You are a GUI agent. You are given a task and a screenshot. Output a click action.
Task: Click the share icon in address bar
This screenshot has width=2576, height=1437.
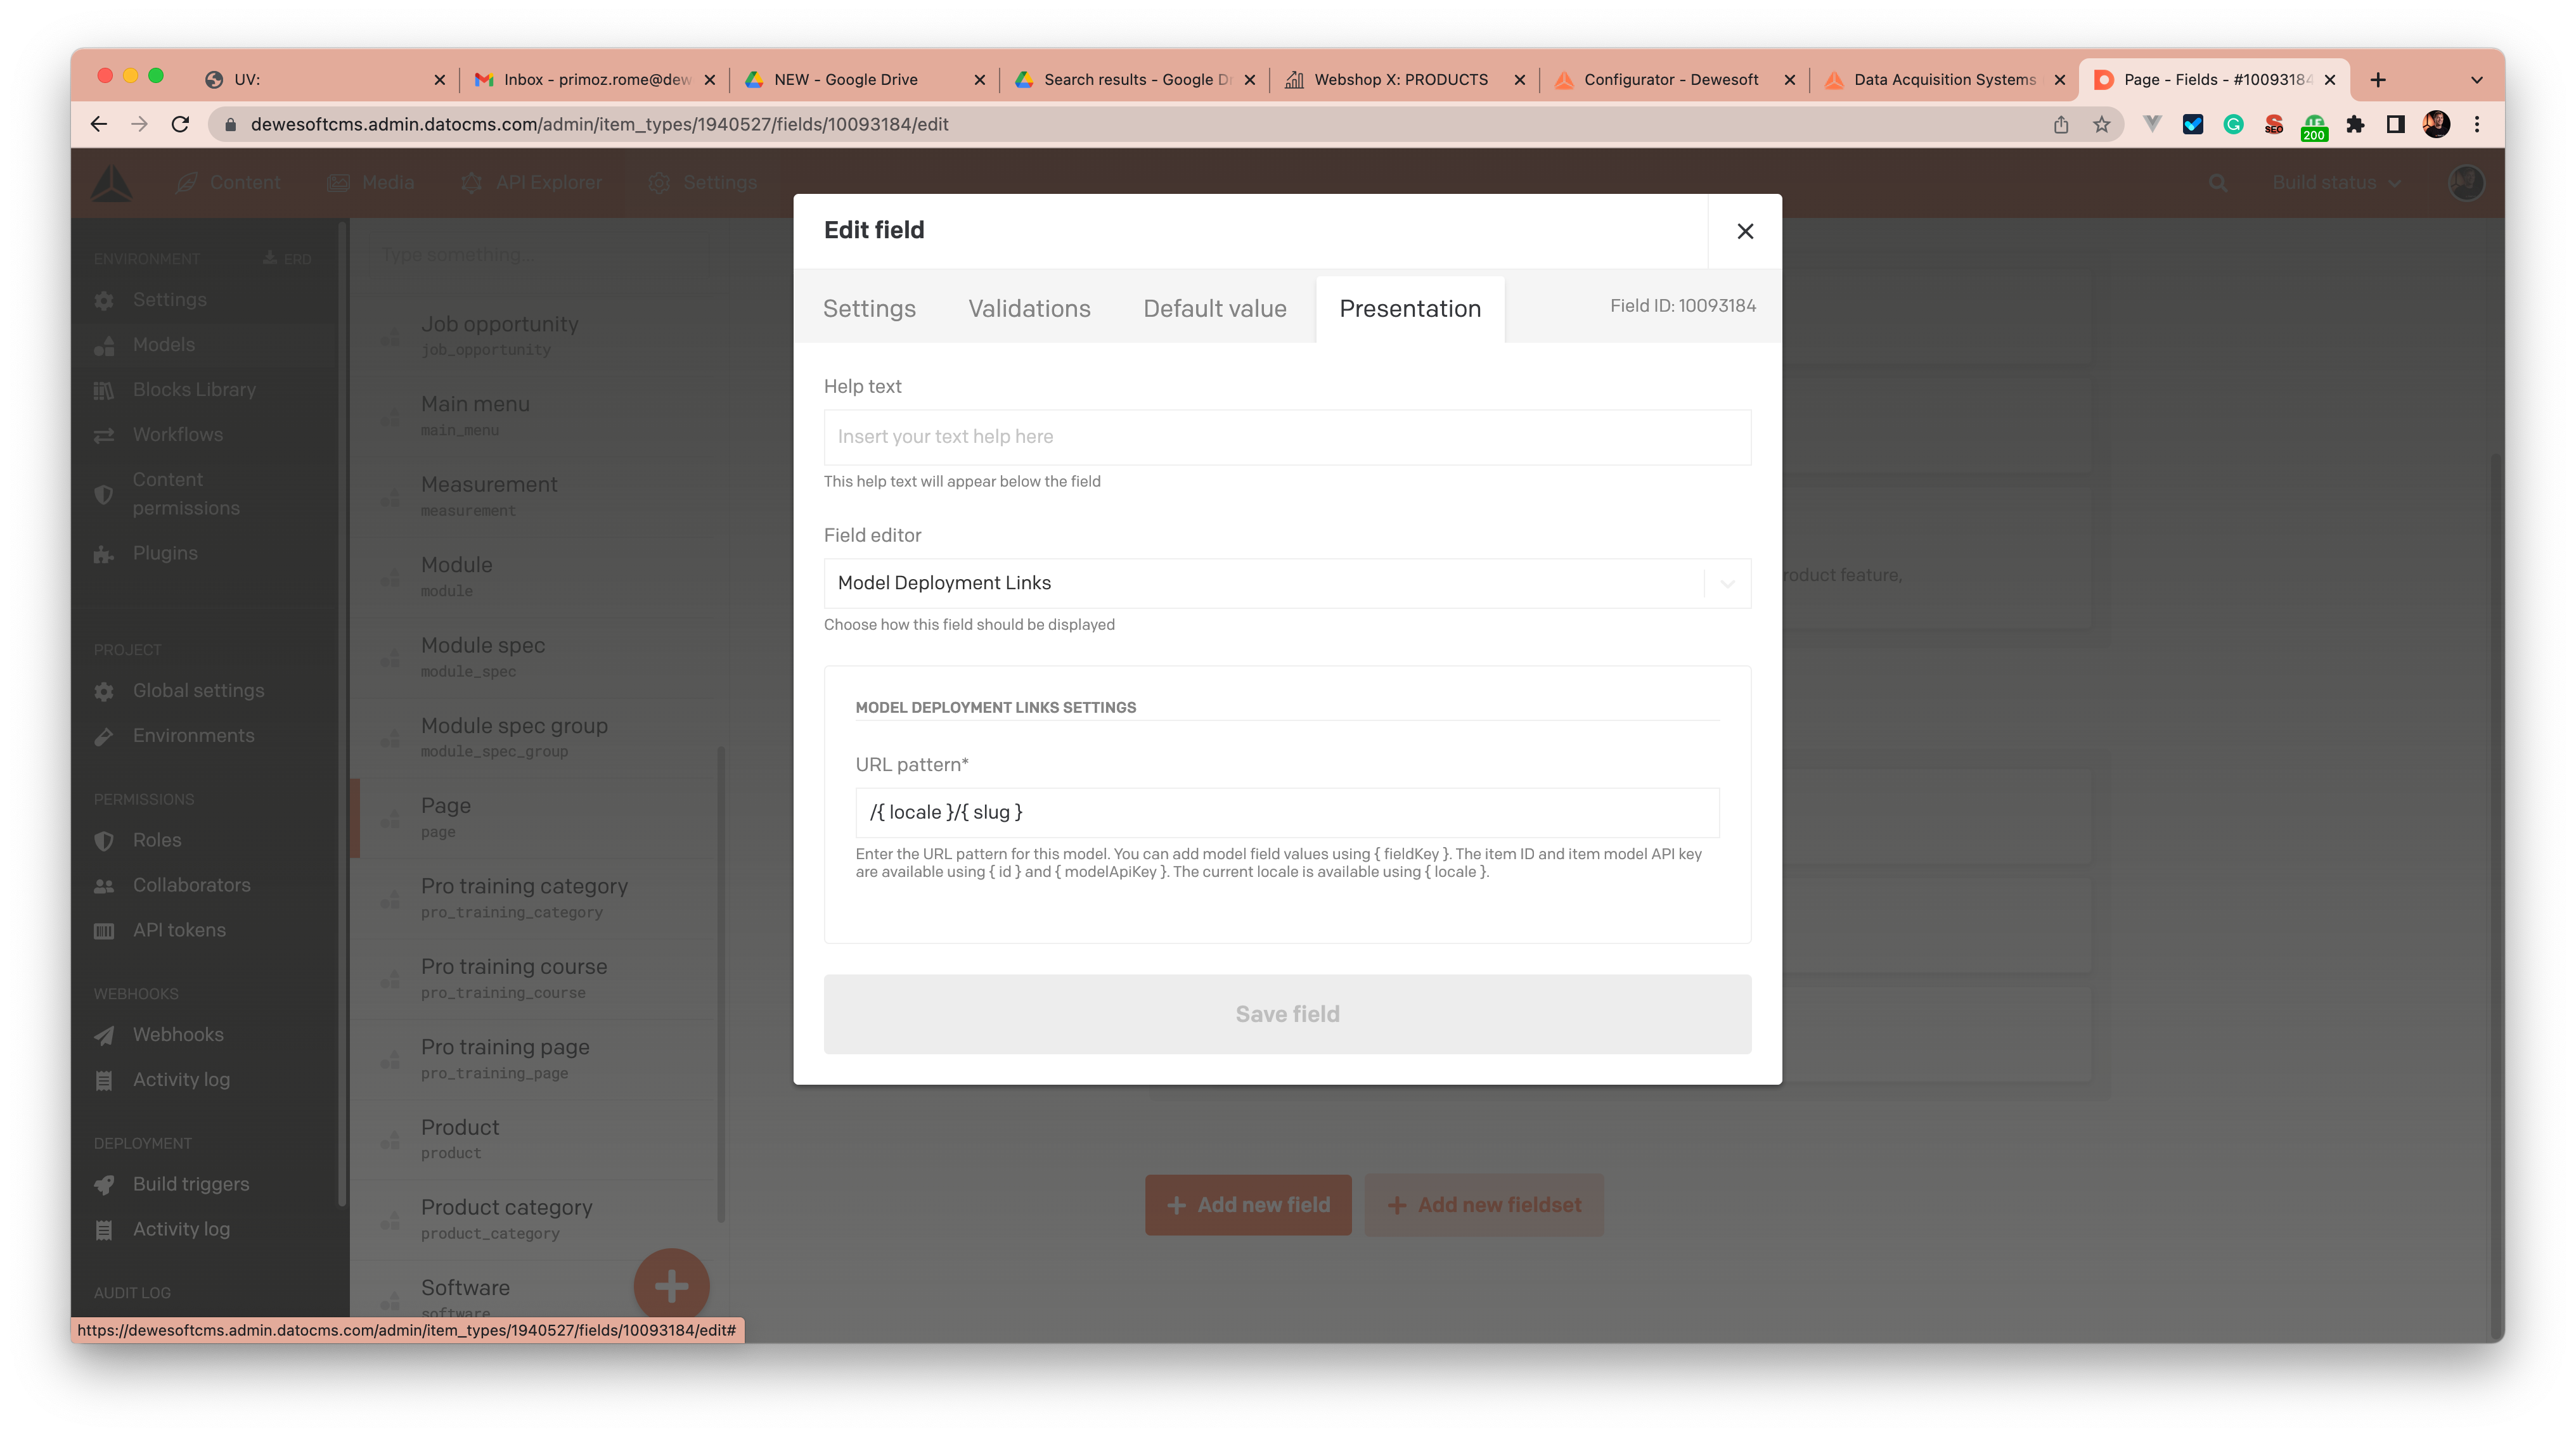click(2061, 124)
